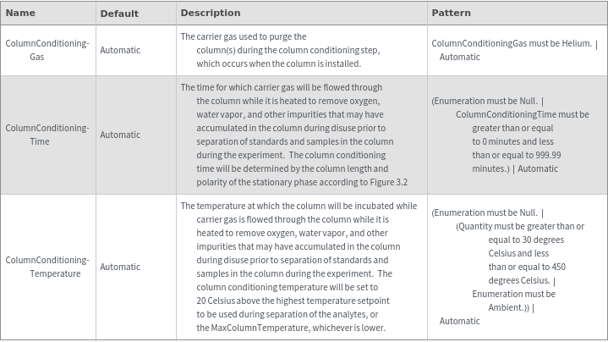Select the ColumnConditioningTime option name
The height and width of the screenshot is (342, 608).
coord(47,135)
